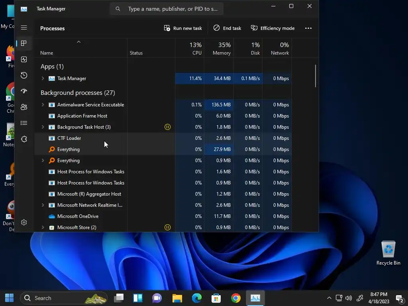Select Microsoft OneDrive process row
This screenshot has width=408, height=306.
(163, 216)
